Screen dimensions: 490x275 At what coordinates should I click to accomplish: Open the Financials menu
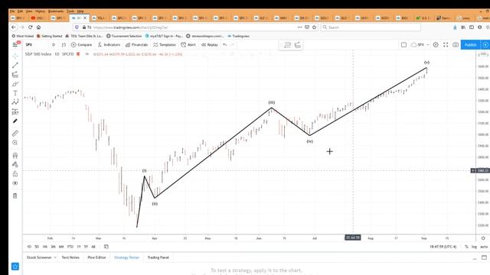136,45
